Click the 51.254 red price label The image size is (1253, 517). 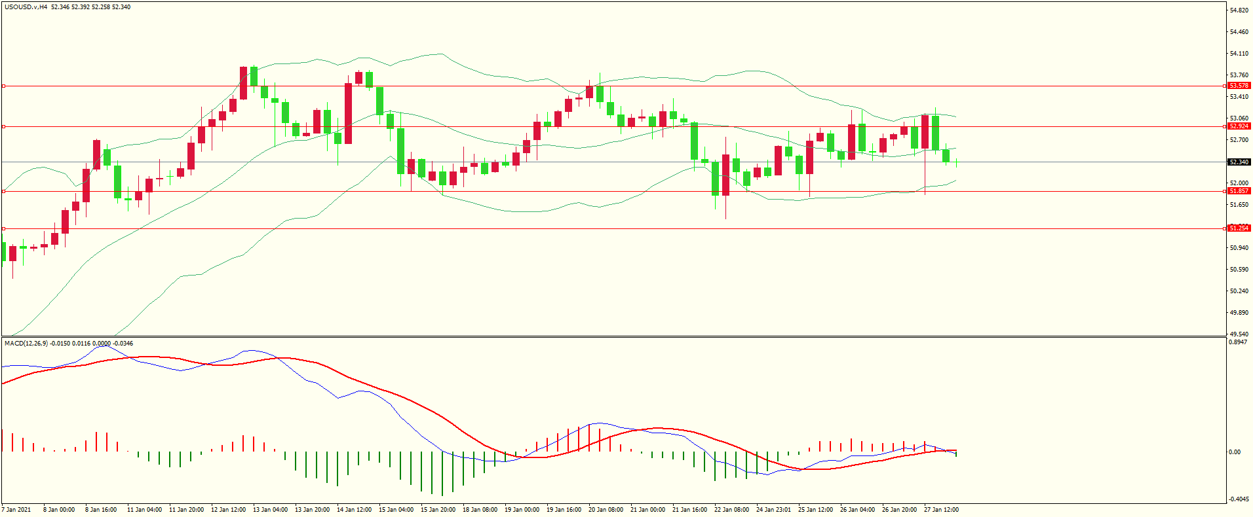[1238, 228]
